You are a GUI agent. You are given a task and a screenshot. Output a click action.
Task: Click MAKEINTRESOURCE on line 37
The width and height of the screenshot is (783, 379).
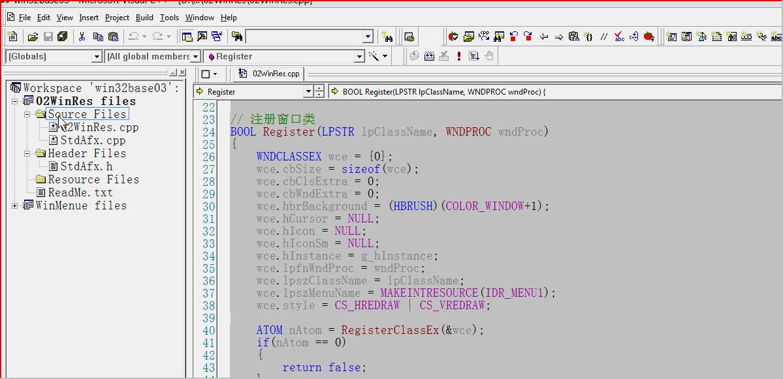pyautogui.click(x=430, y=293)
